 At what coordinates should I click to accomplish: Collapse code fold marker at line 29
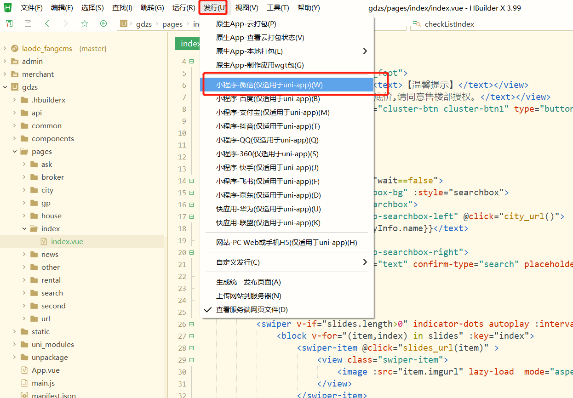point(191,360)
